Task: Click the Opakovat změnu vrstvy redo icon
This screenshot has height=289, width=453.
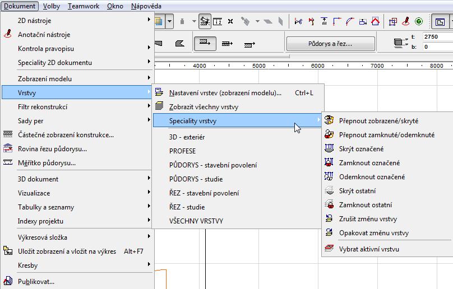Action: (x=329, y=232)
